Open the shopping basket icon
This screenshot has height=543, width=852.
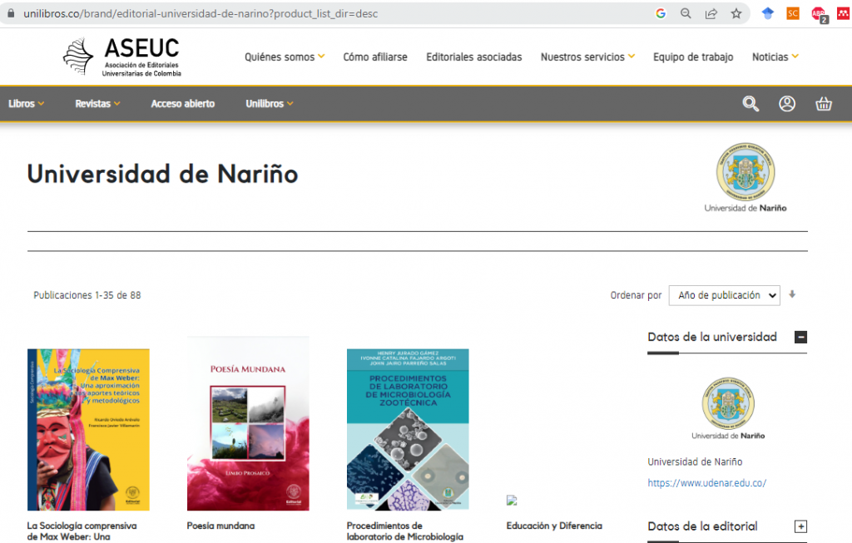click(824, 104)
